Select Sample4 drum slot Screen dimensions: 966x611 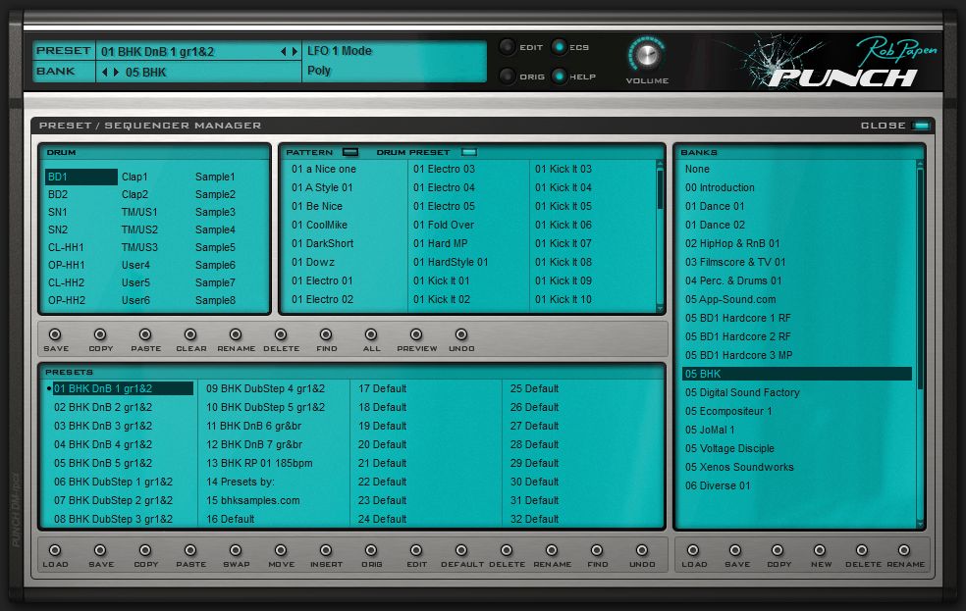point(215,229)
